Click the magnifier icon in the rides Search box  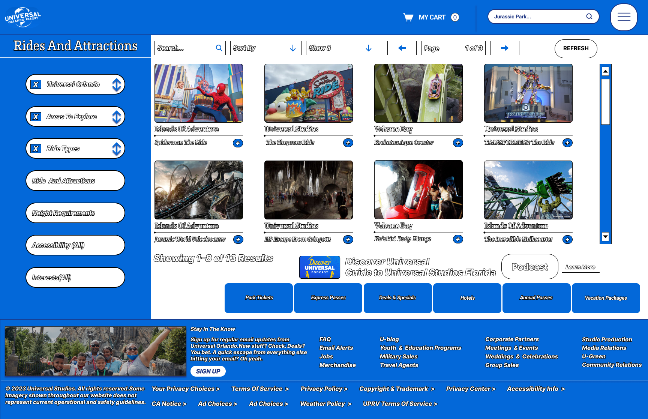tap(219, 48)
